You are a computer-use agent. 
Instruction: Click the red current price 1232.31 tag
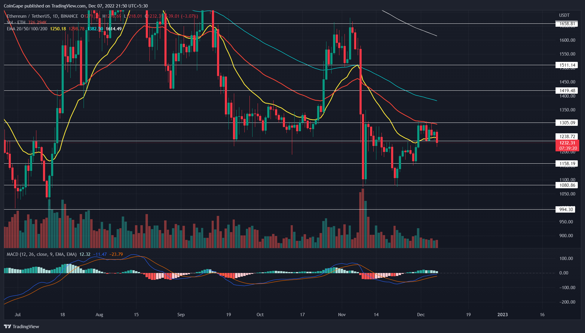[x=567, y=146]
